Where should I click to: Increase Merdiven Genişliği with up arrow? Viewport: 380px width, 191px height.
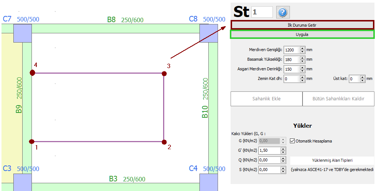click(x=302, y=48)
